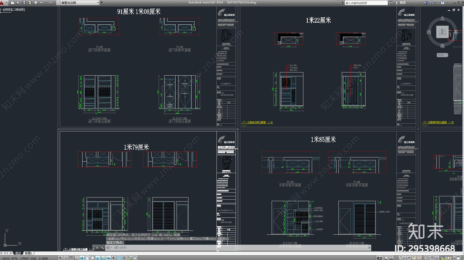Save the current drawing
The height and width of the screenshot is (260, 464).
pos(24,3)
